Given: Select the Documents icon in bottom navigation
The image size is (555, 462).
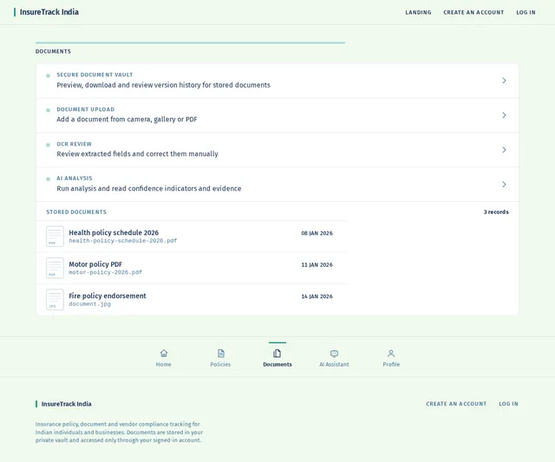Looking at the screenshot, I should pyautogui.click(x=277, y=354).
